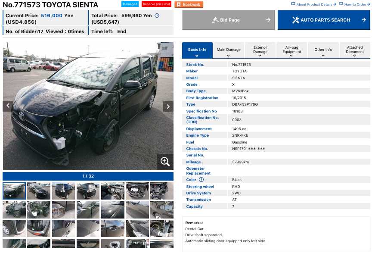This screenshot has height=253, width=372.
Task: Click the Damaged status badge
Action: pyautogui.click(x=130, y=4)
